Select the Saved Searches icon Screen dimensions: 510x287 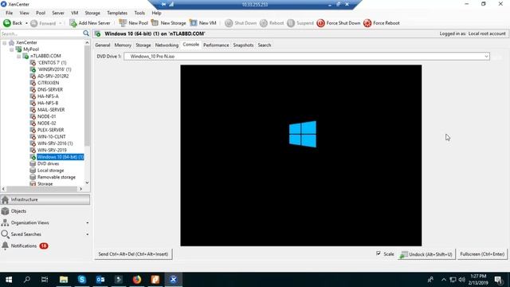(x=6, y=234)
